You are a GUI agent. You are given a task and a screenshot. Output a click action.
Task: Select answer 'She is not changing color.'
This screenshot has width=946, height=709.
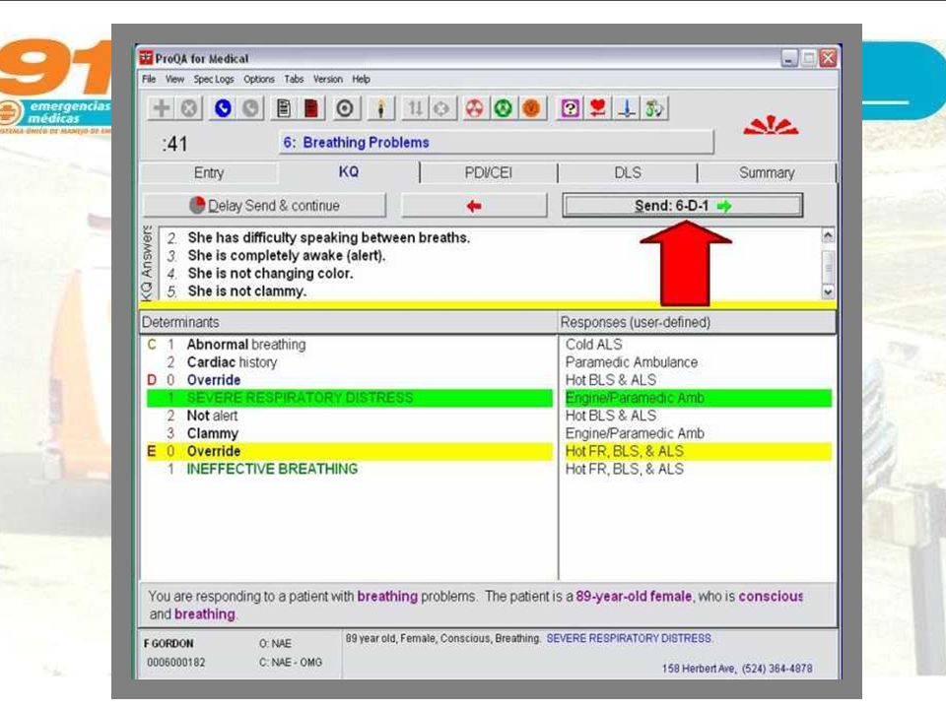(x=270, y=273)
